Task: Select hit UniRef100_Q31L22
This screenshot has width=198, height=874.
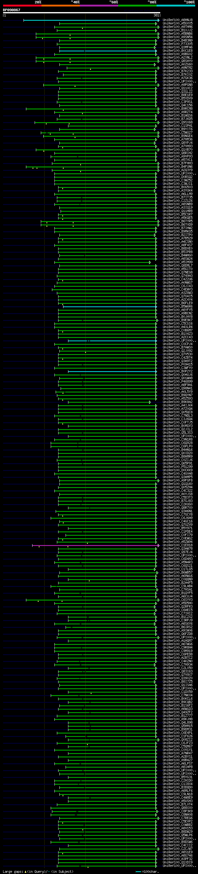Action: pyautogui.click(x=178, y=91)
